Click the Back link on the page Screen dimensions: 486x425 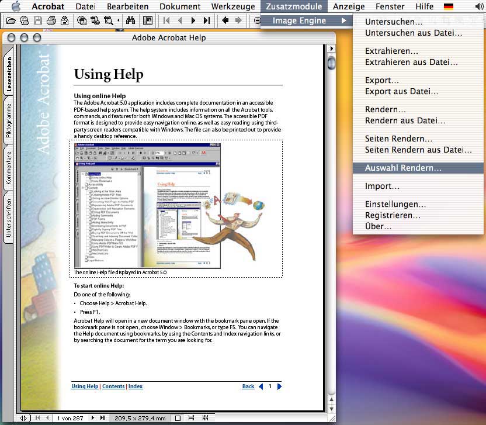click(x=248, y=386)
